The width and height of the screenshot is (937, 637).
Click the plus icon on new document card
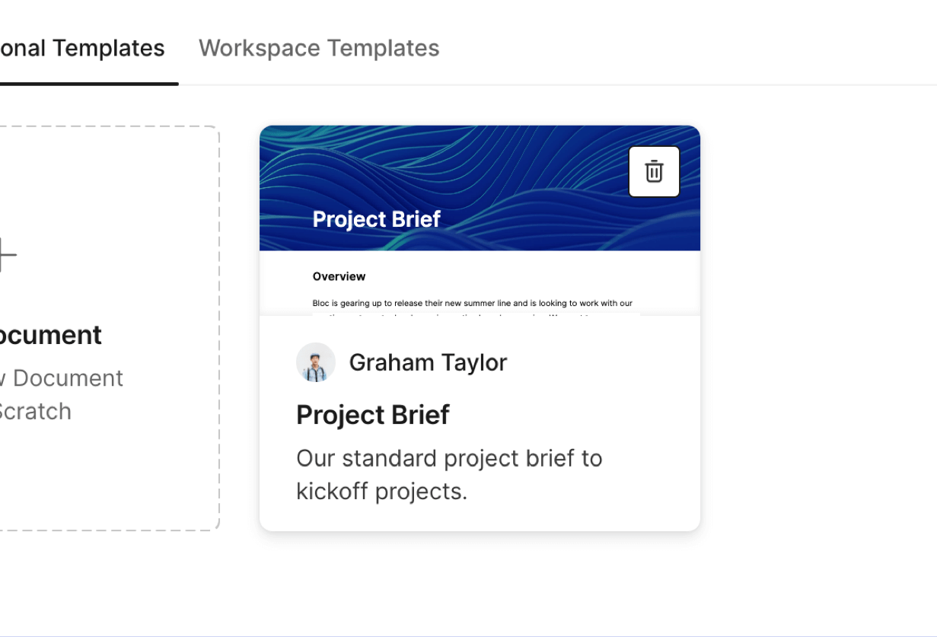pyautogui.click(x=5, y=254)
